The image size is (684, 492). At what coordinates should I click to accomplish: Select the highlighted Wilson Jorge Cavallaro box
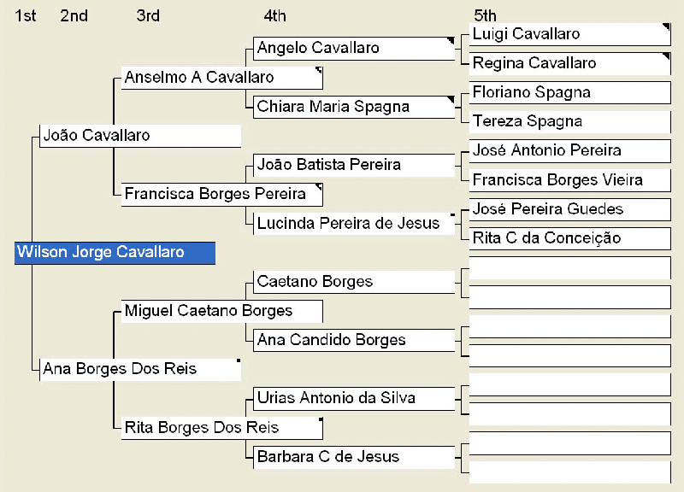pyautogui.click(x=115, y=253)
